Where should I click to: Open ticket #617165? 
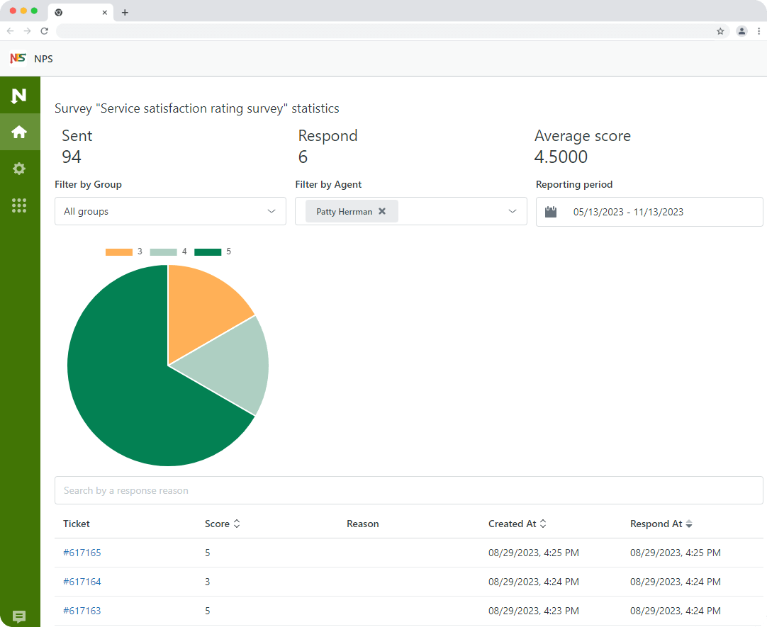(82, 553)
